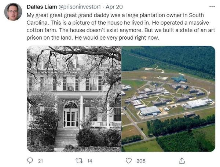Open the aerial prison complex photo

pos(168,99)
